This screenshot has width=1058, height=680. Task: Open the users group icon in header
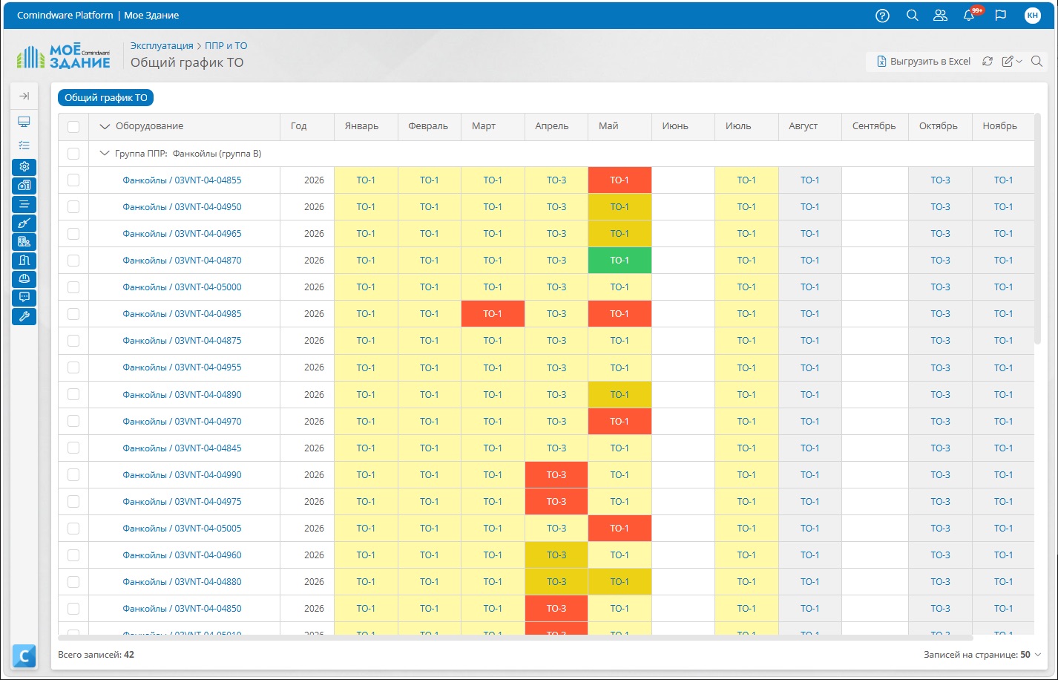tap(940, 16)
